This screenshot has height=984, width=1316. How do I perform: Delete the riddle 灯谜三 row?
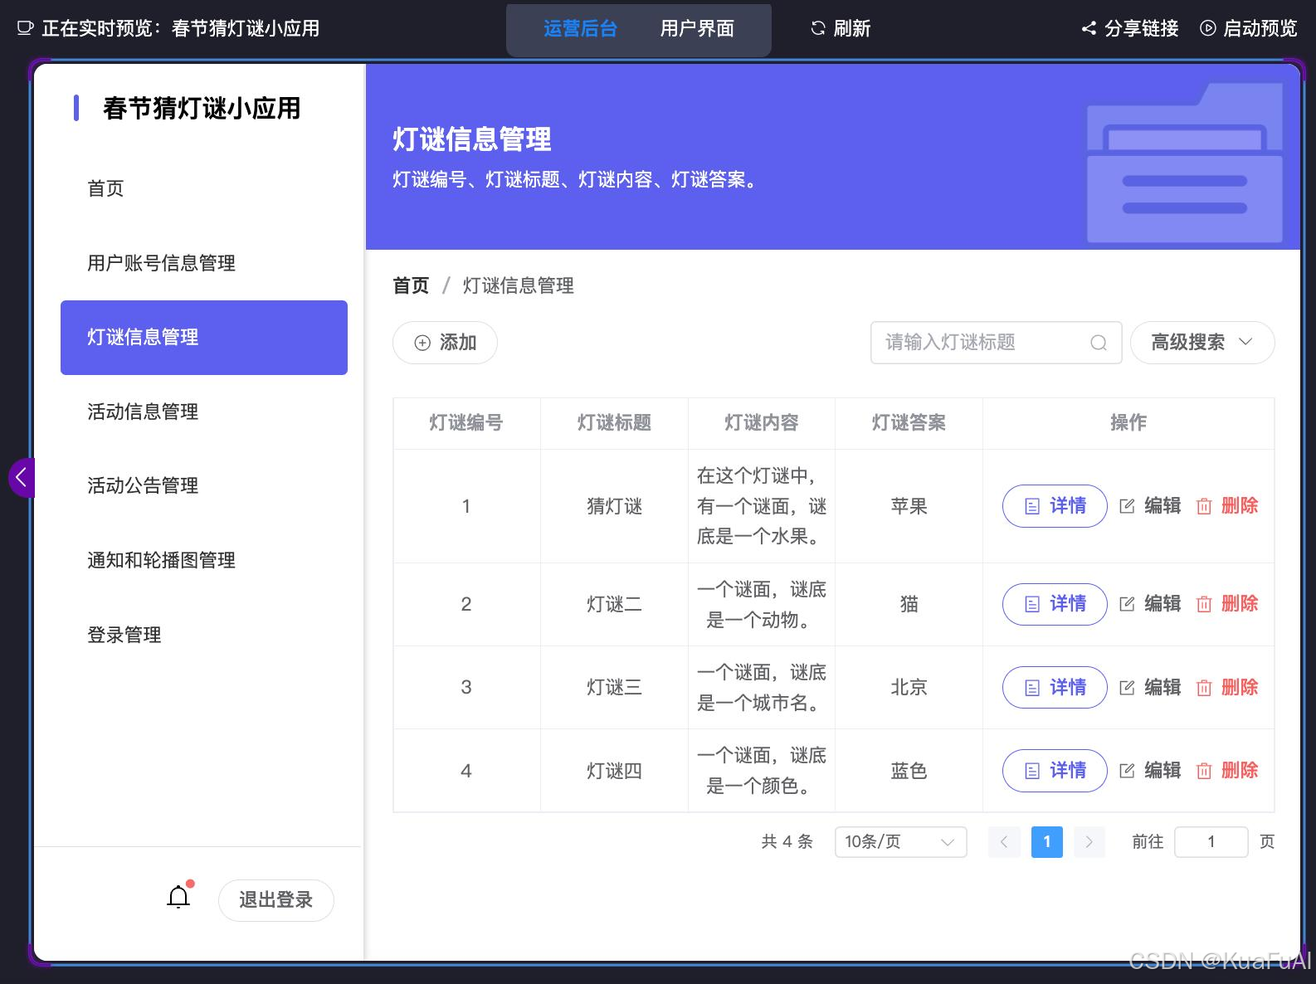pyautogui.click(x=1227, y=687)
